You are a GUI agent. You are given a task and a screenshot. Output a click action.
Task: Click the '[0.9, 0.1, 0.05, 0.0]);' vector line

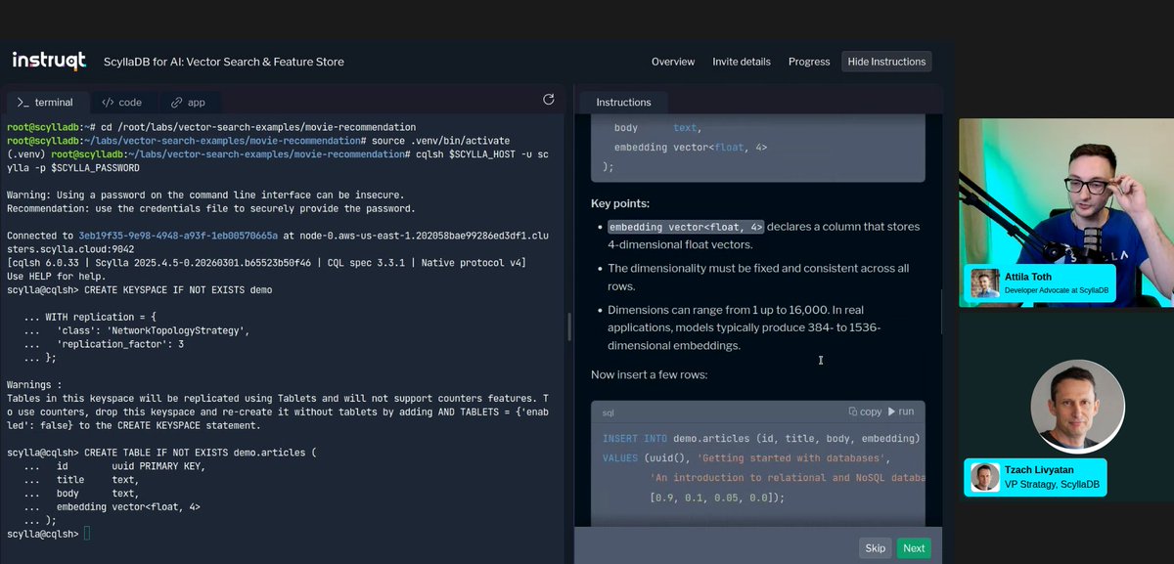click(x=717, y=498)
